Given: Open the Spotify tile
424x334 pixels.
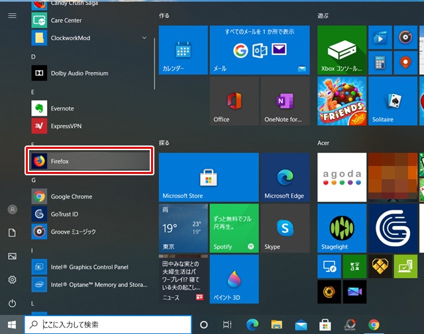Looking at the screenshot, I should pos(234,228).
